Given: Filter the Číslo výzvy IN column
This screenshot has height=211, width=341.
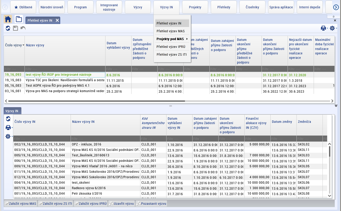Looking at the screenshot, I should point(42,139).
